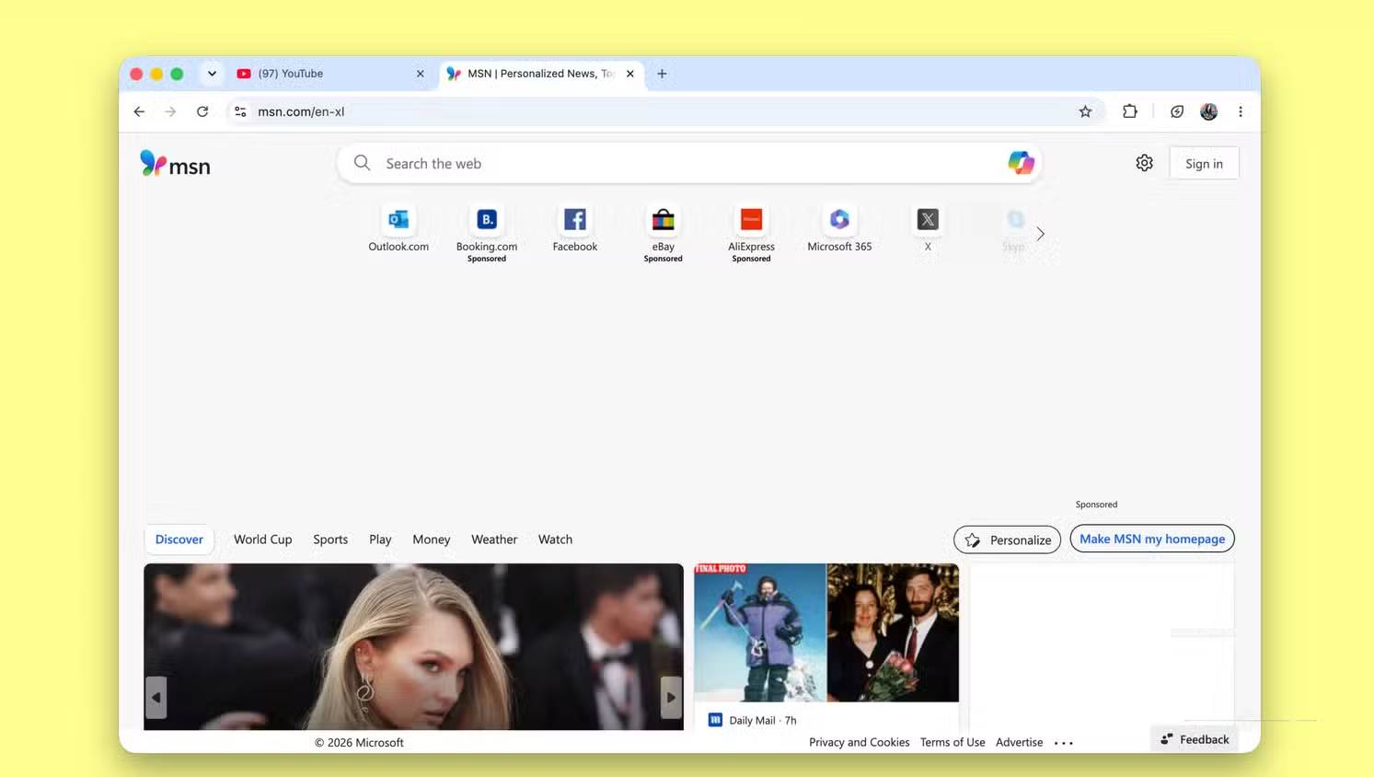Click Make MSN my homepage
This screenshot has width=1374, height=777.
coord(1152,539)
